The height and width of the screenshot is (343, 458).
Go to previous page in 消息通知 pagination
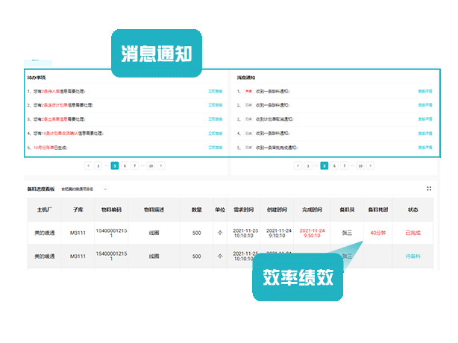pyautogui.click(x=298, y=166)
